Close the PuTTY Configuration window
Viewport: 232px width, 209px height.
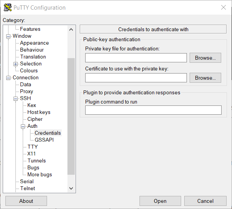click(224, 7)
